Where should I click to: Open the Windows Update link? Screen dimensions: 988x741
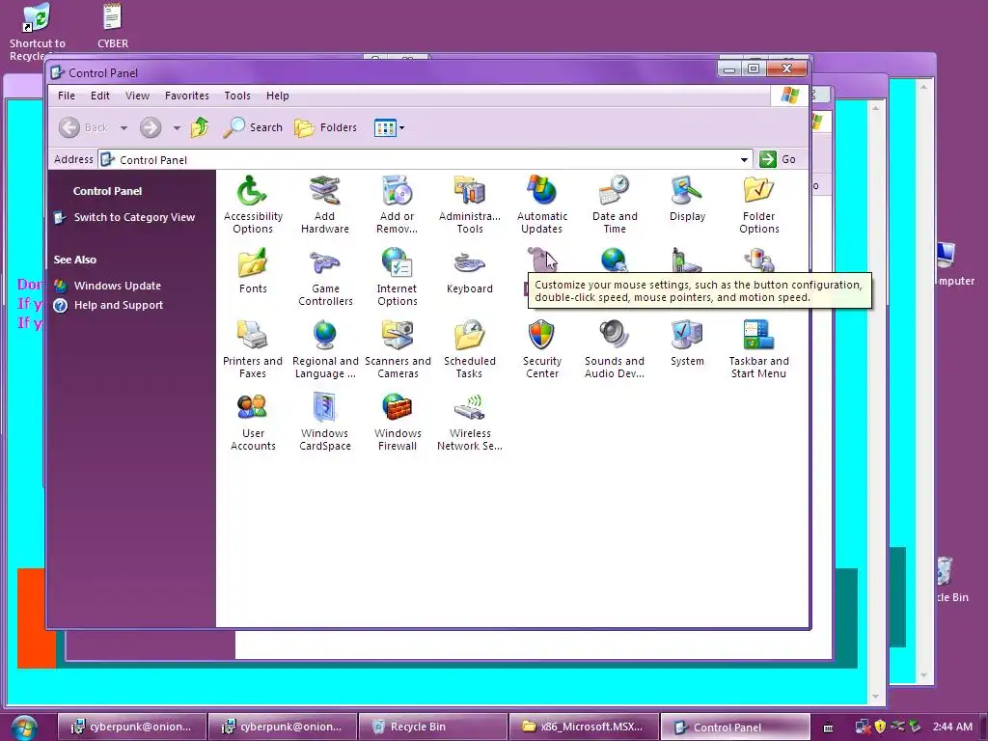pos(117,286)
